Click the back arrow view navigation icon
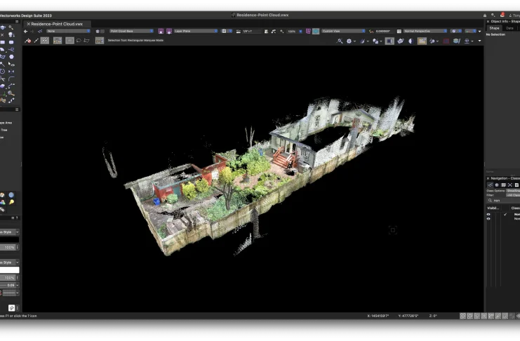Viewport: 520px width, 341px height. pos(26,31)
